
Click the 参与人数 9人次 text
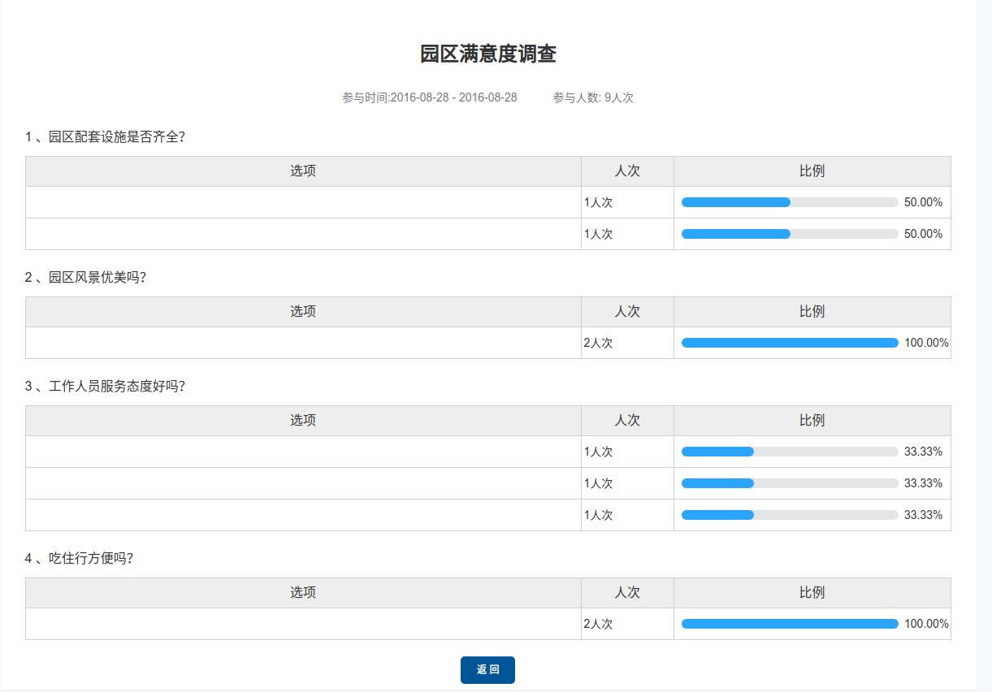[x=593, y=97]
